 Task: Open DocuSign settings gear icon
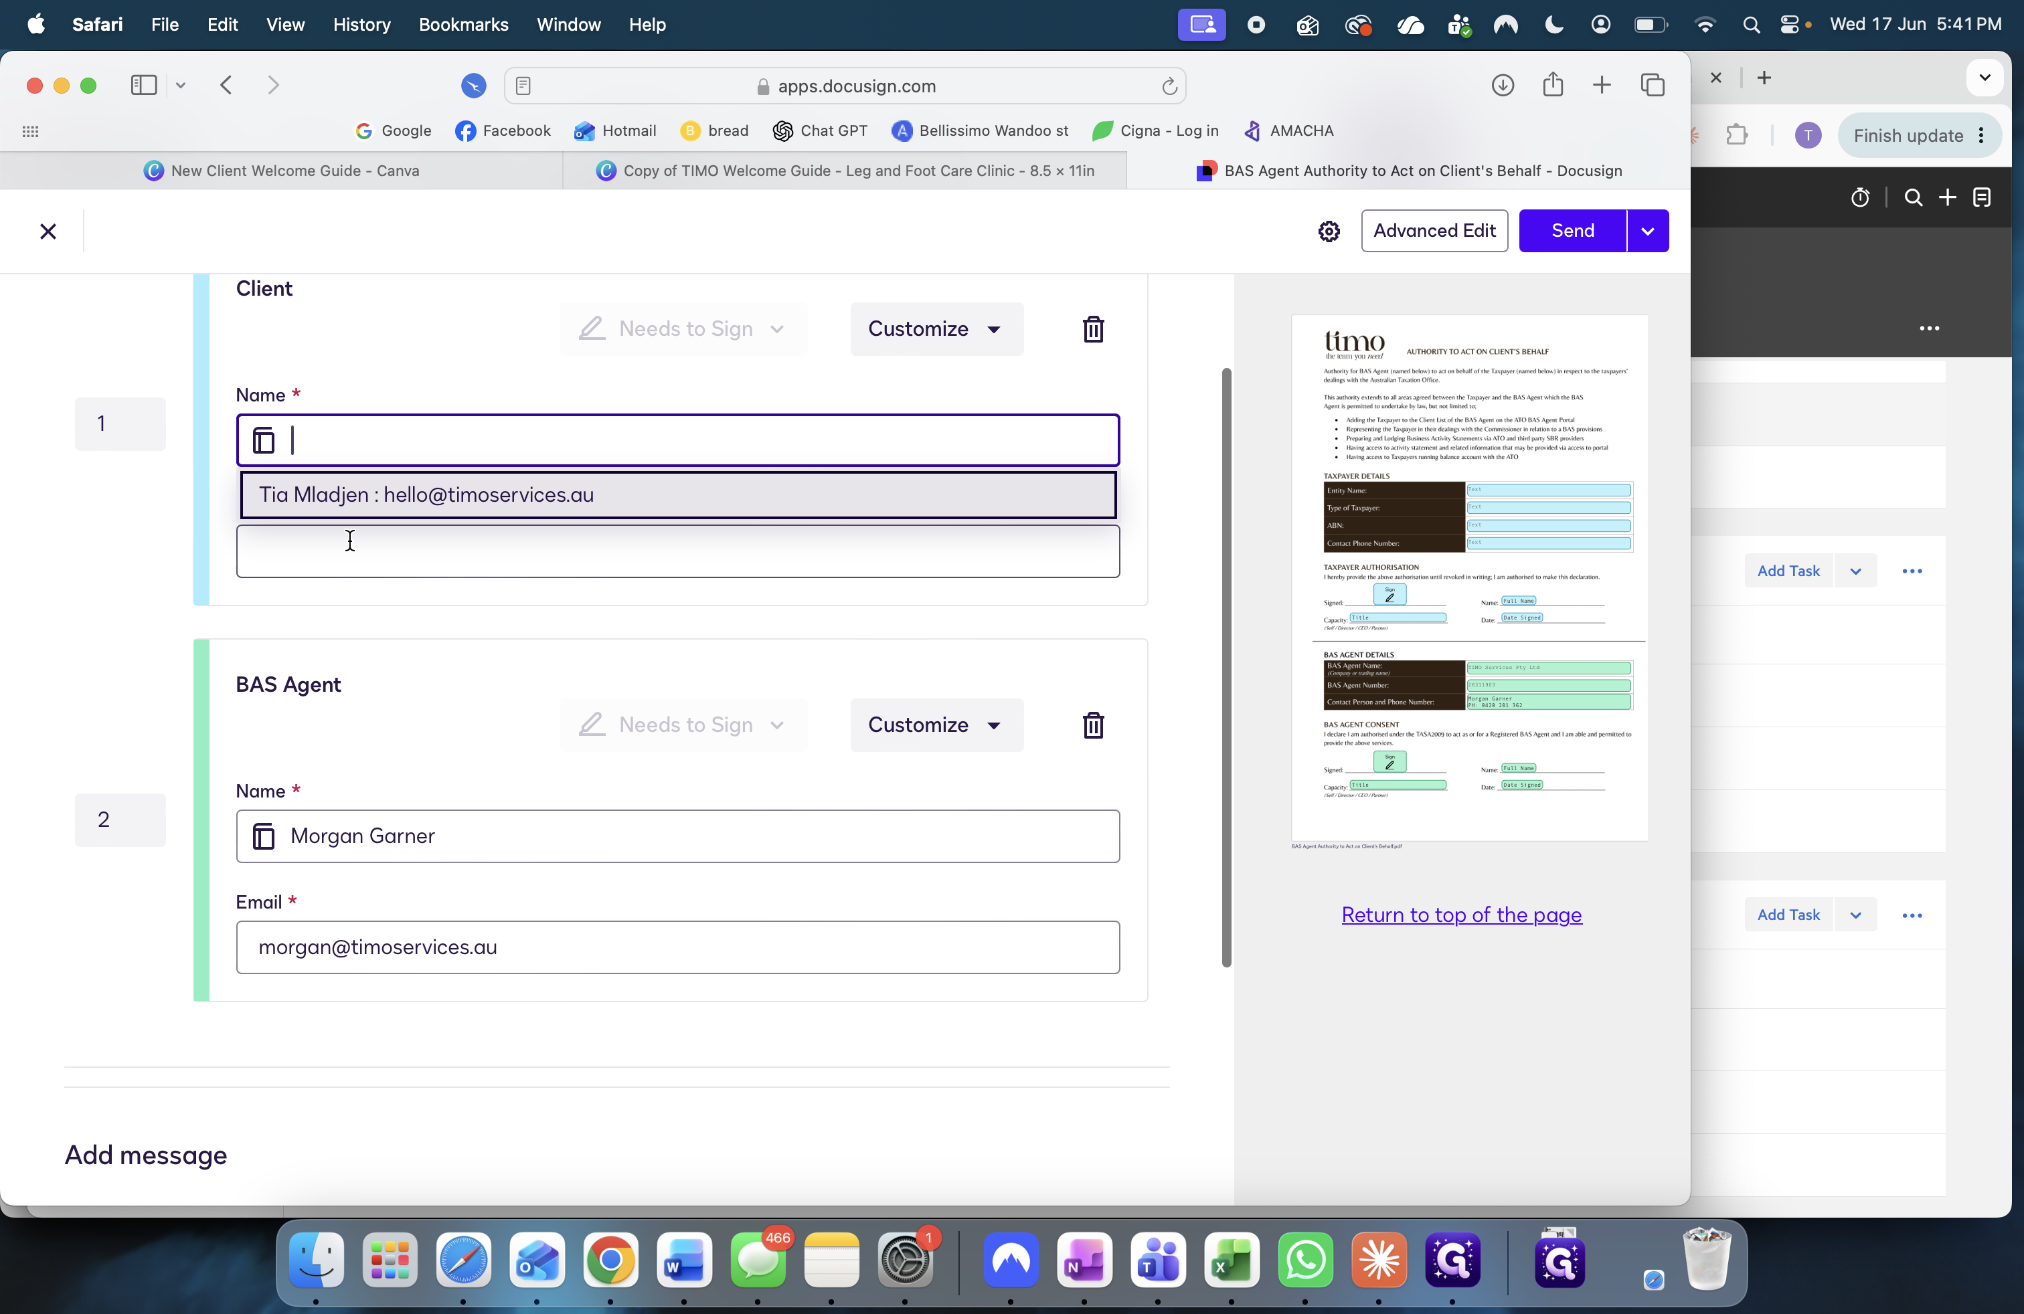(1329, 231)
